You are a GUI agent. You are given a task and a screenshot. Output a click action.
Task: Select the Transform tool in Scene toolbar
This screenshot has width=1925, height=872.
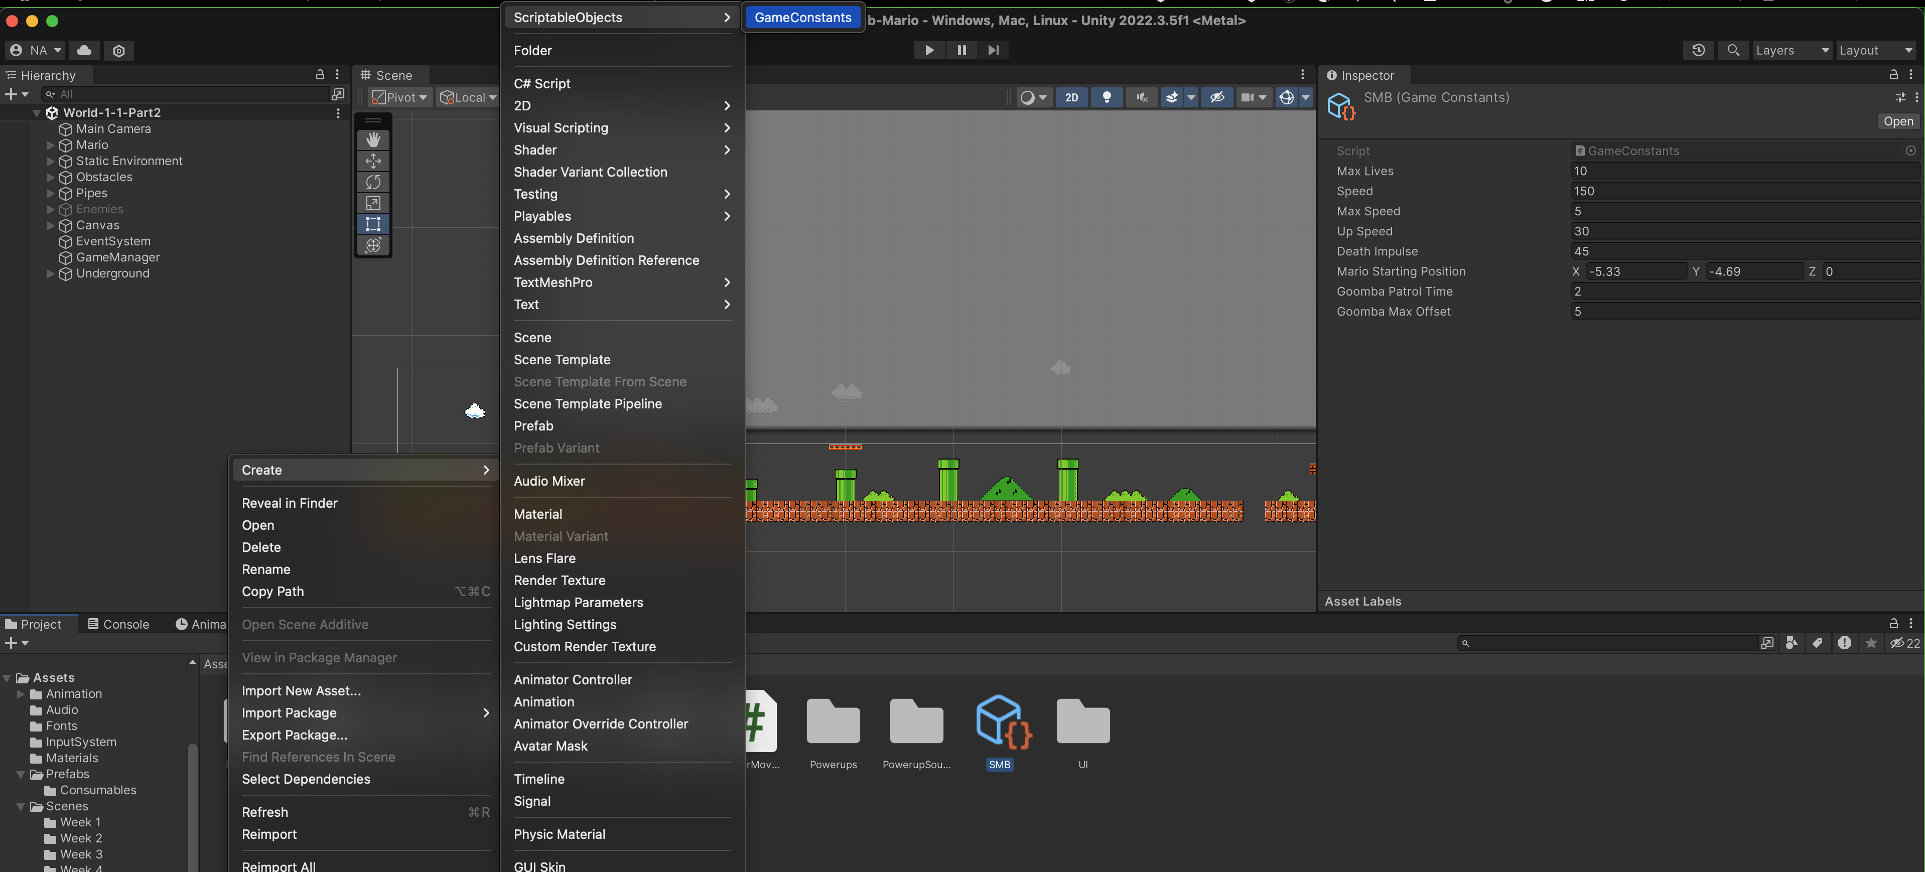point(373,245)
